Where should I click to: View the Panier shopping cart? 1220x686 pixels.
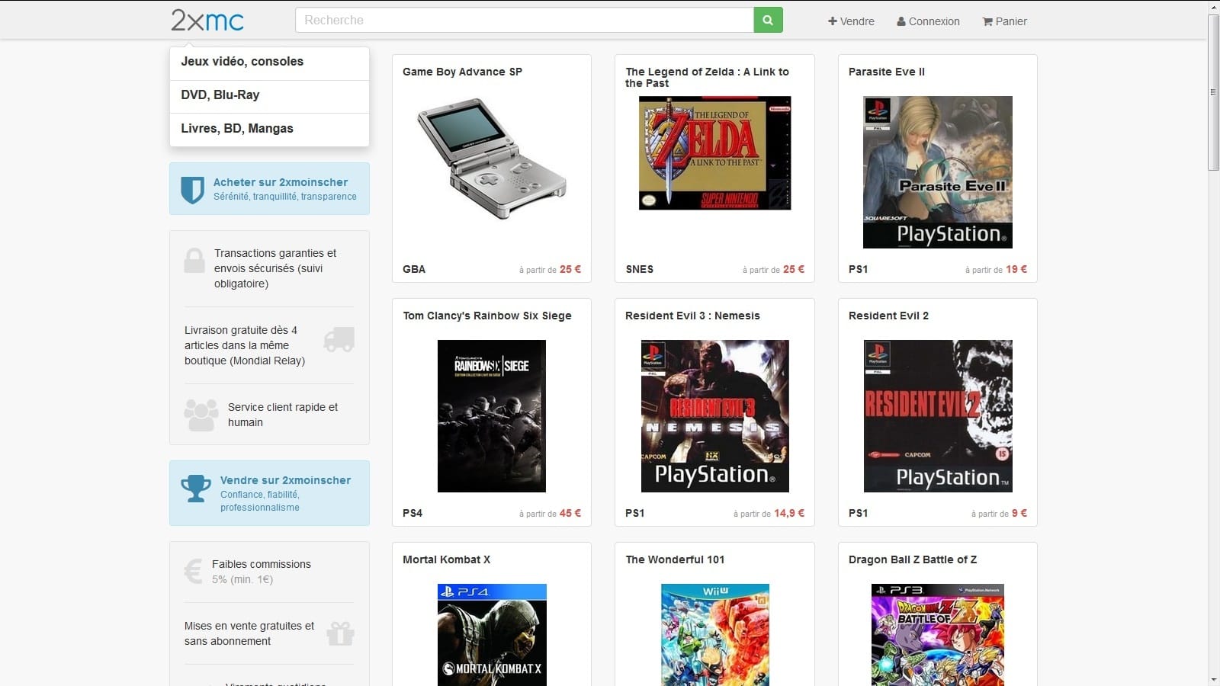coord(1004,21)
